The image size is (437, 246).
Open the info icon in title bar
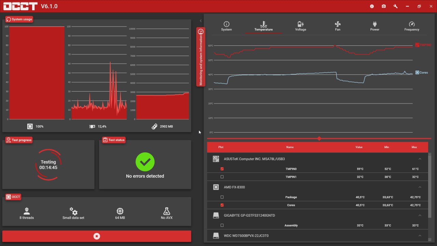372,6
